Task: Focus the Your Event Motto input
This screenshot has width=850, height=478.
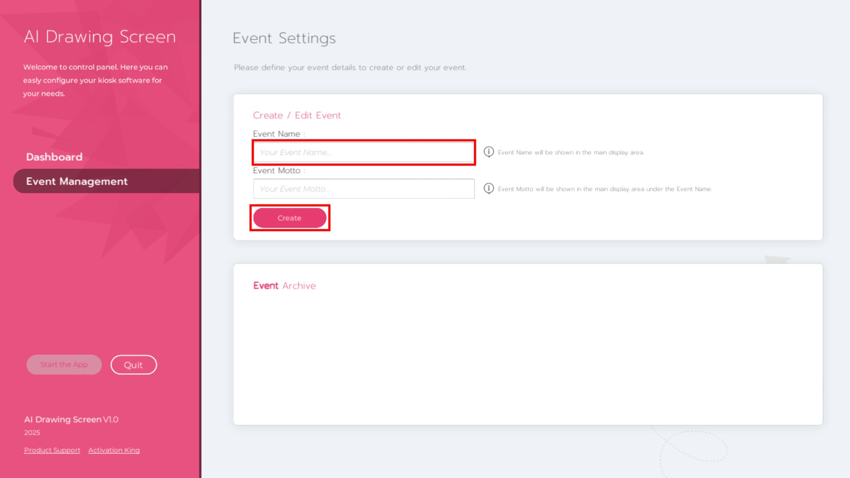Action: (x=363, y=189)
